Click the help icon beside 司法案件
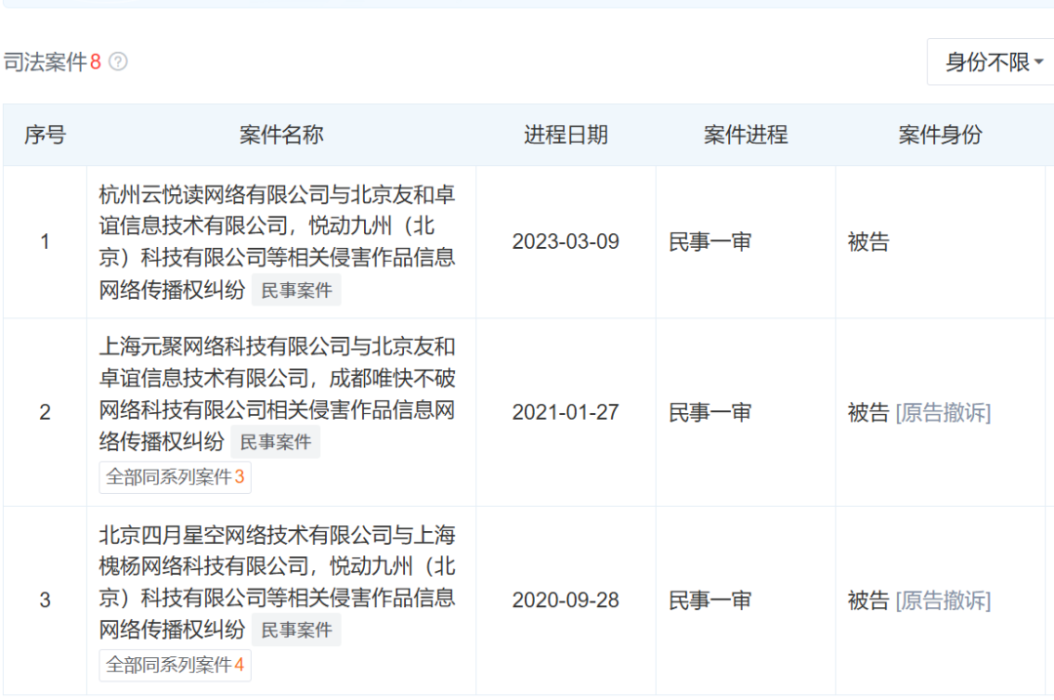The image size is (1054, 700). (118, 62)
